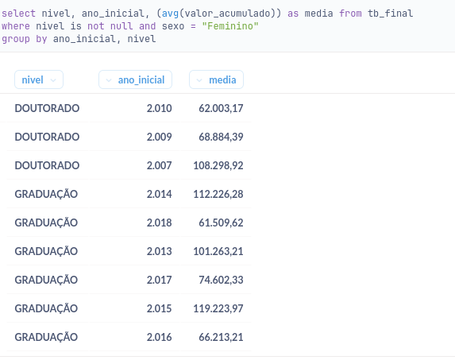The height and width of the screenshot is (360, 455).
Task: Open the media column header dropdown
Action: pos(216,79)
